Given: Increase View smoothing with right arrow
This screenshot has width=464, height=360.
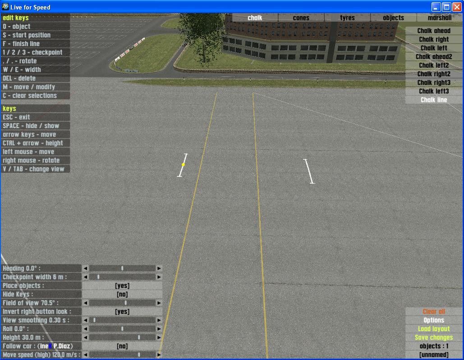Looking at the screenshot, I should (159, 320).
